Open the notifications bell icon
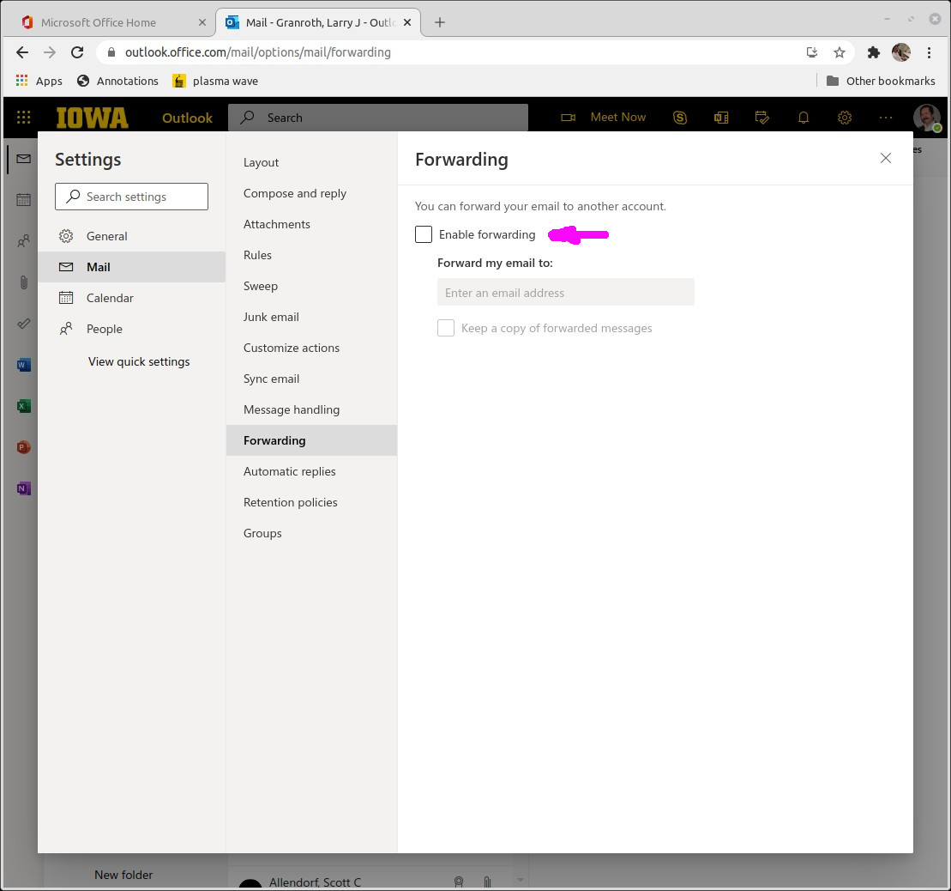The image size is (951, 891). [804, 118]
